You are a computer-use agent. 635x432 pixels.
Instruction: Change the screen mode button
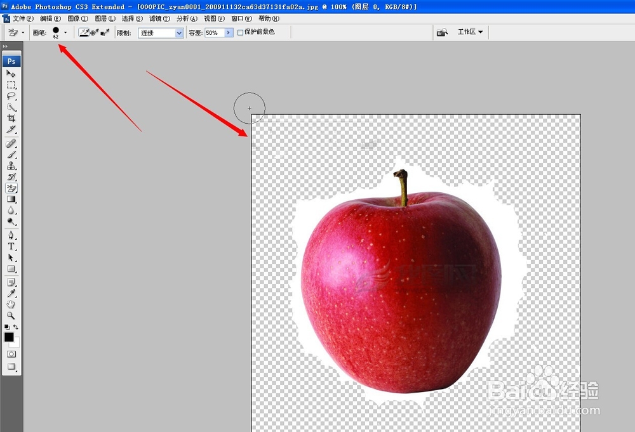11,367
